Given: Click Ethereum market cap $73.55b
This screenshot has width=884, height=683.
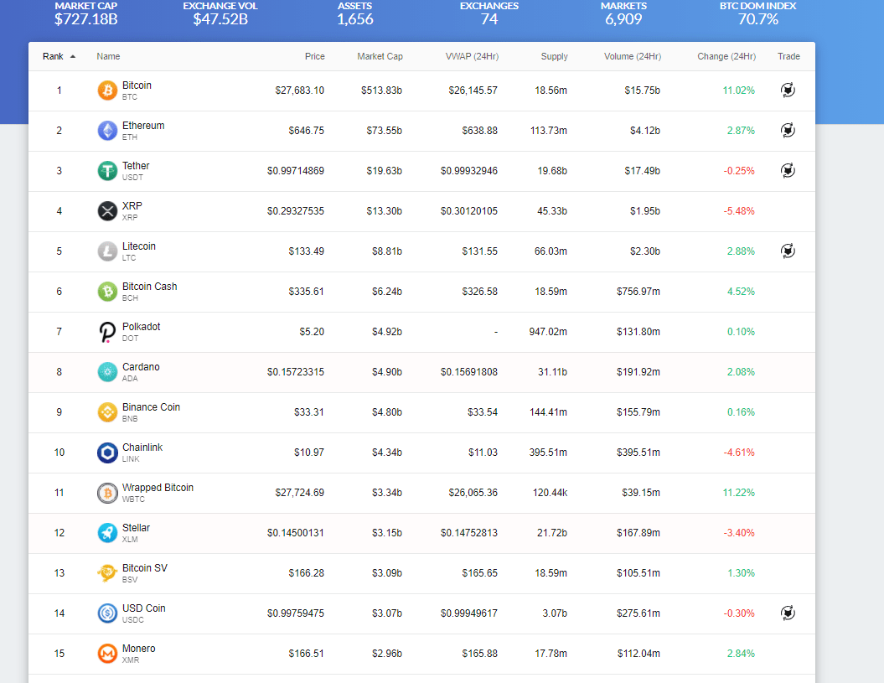Looking at the screenshot, I should point(384,130).
